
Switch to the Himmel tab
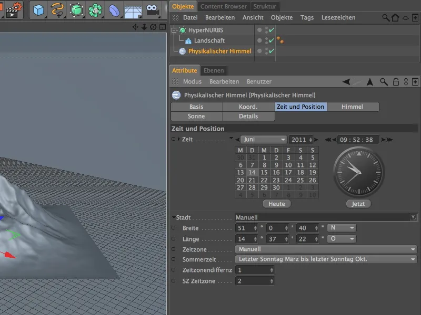352,107
